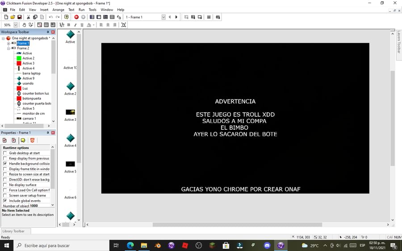Create a new application with New icon
The image size is (402, 251).
click(x=6, y=17)
